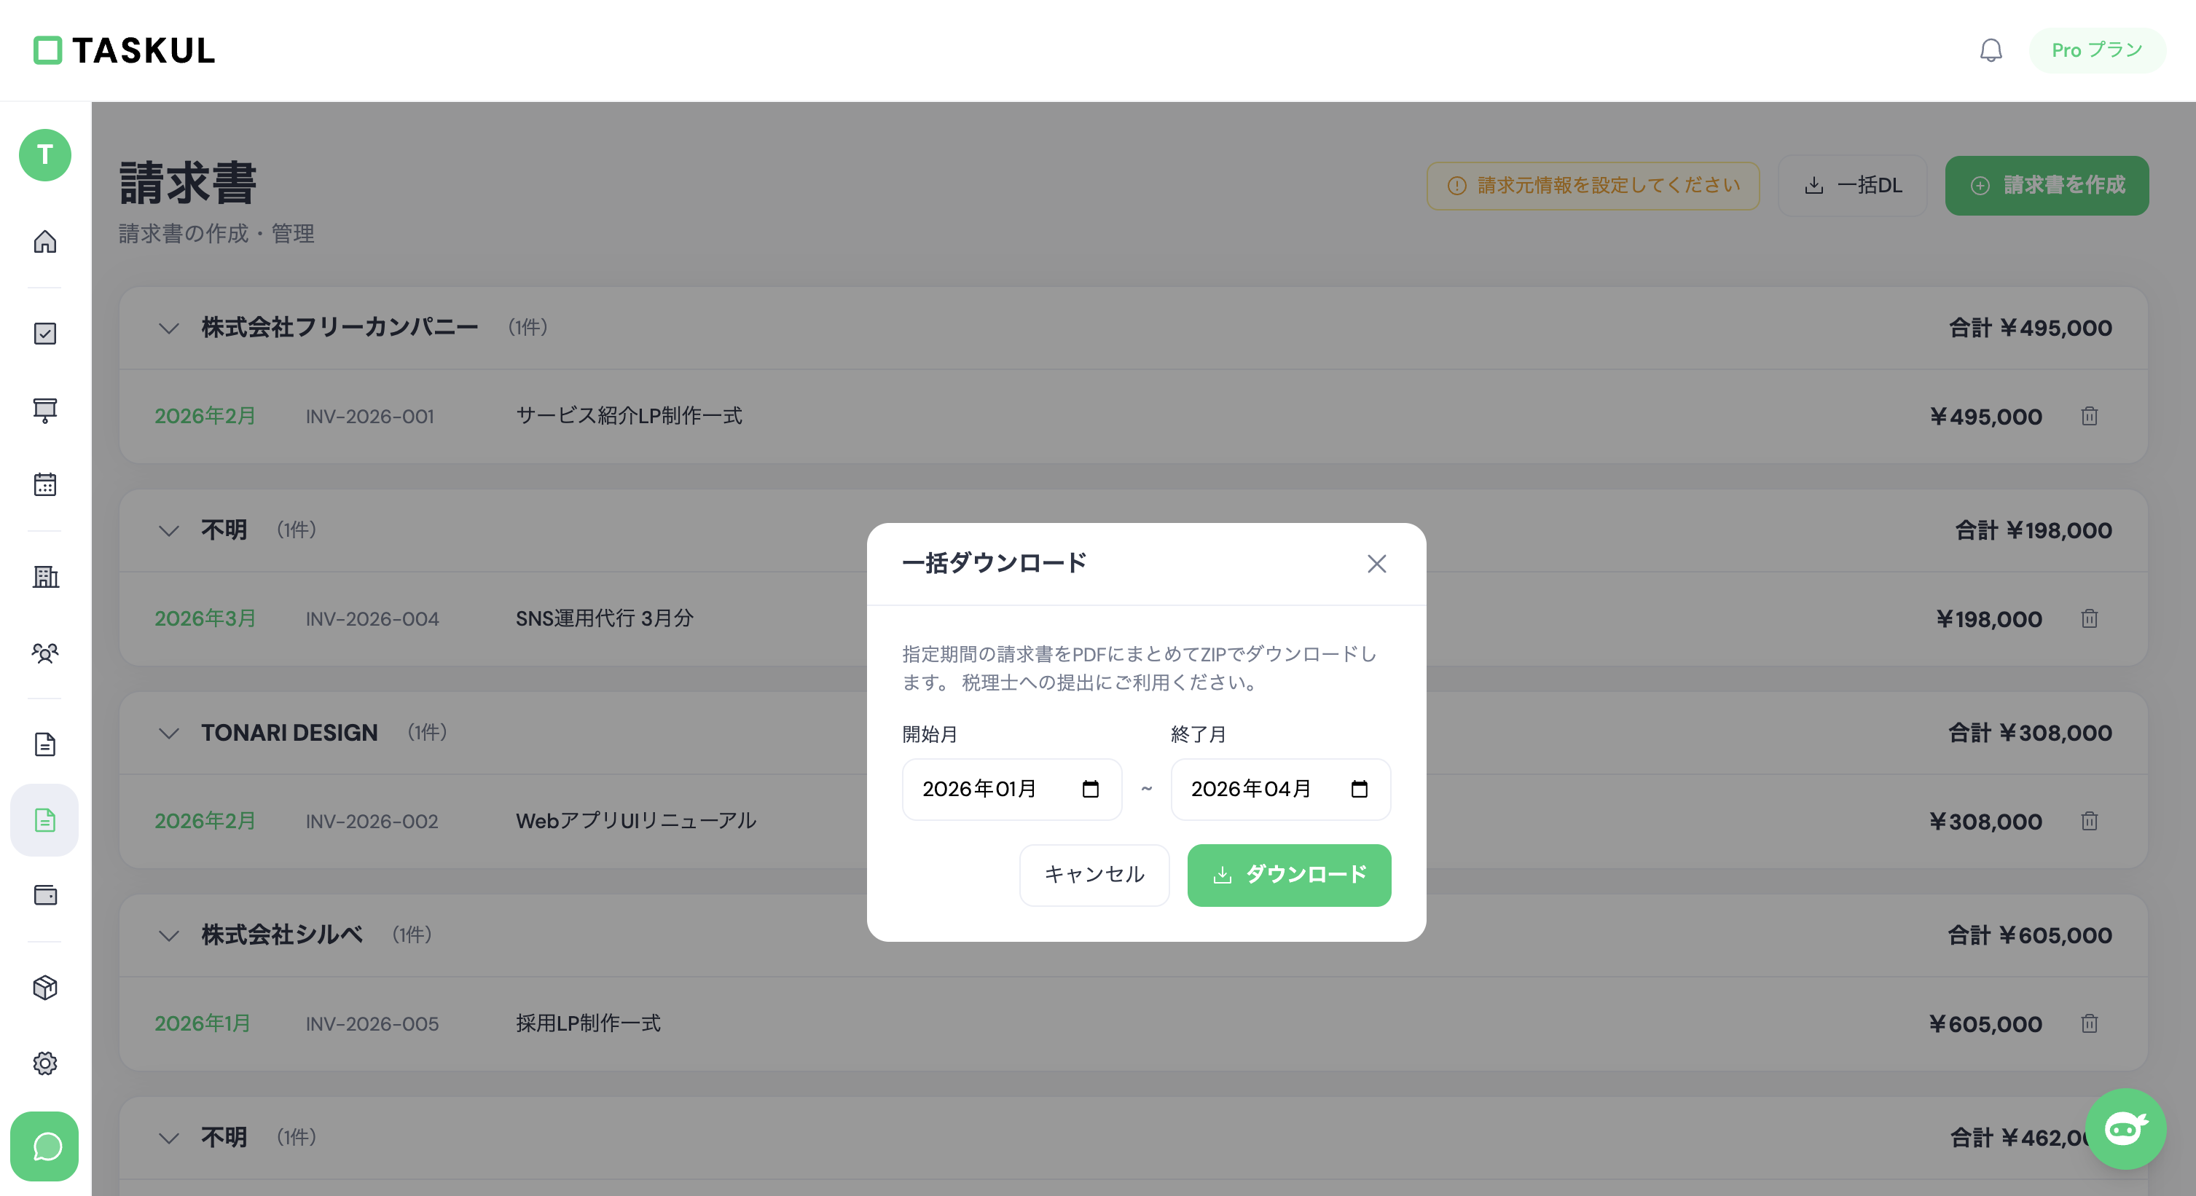2196x1196 pixels.
Task: Open the document icon above the invoices icon in the sidebar
Action: (45, 744)
